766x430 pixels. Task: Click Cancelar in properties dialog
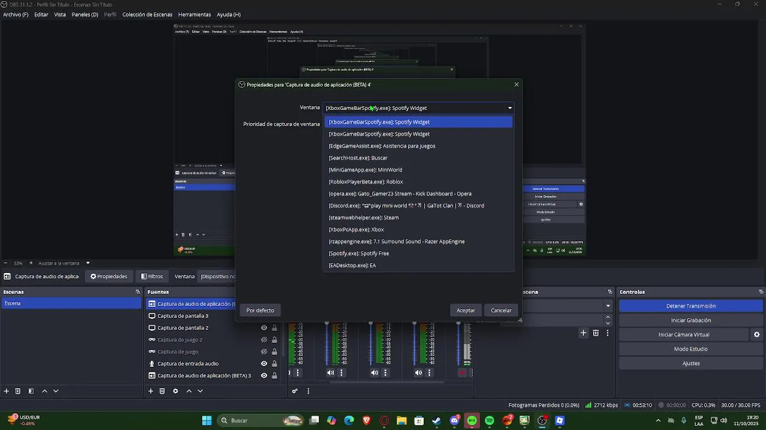[501, 311]
